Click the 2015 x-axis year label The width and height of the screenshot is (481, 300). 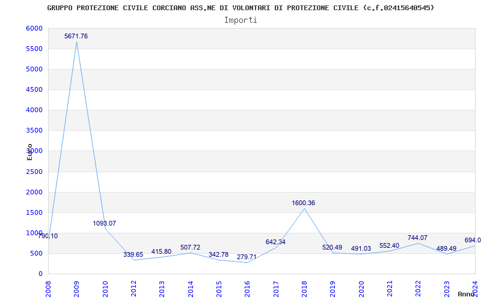point(219,289)
